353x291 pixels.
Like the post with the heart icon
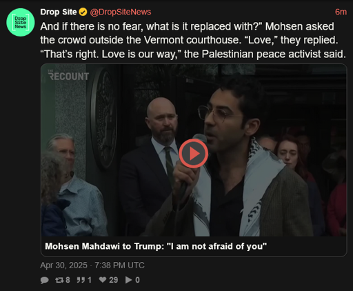pos(103,280)
